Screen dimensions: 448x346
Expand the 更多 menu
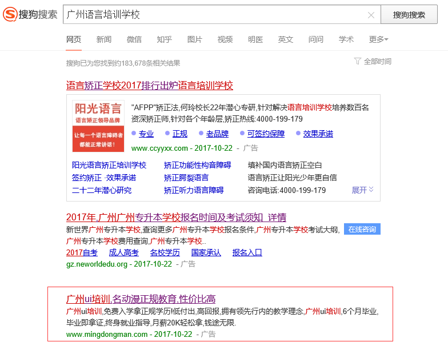[378, 39]
